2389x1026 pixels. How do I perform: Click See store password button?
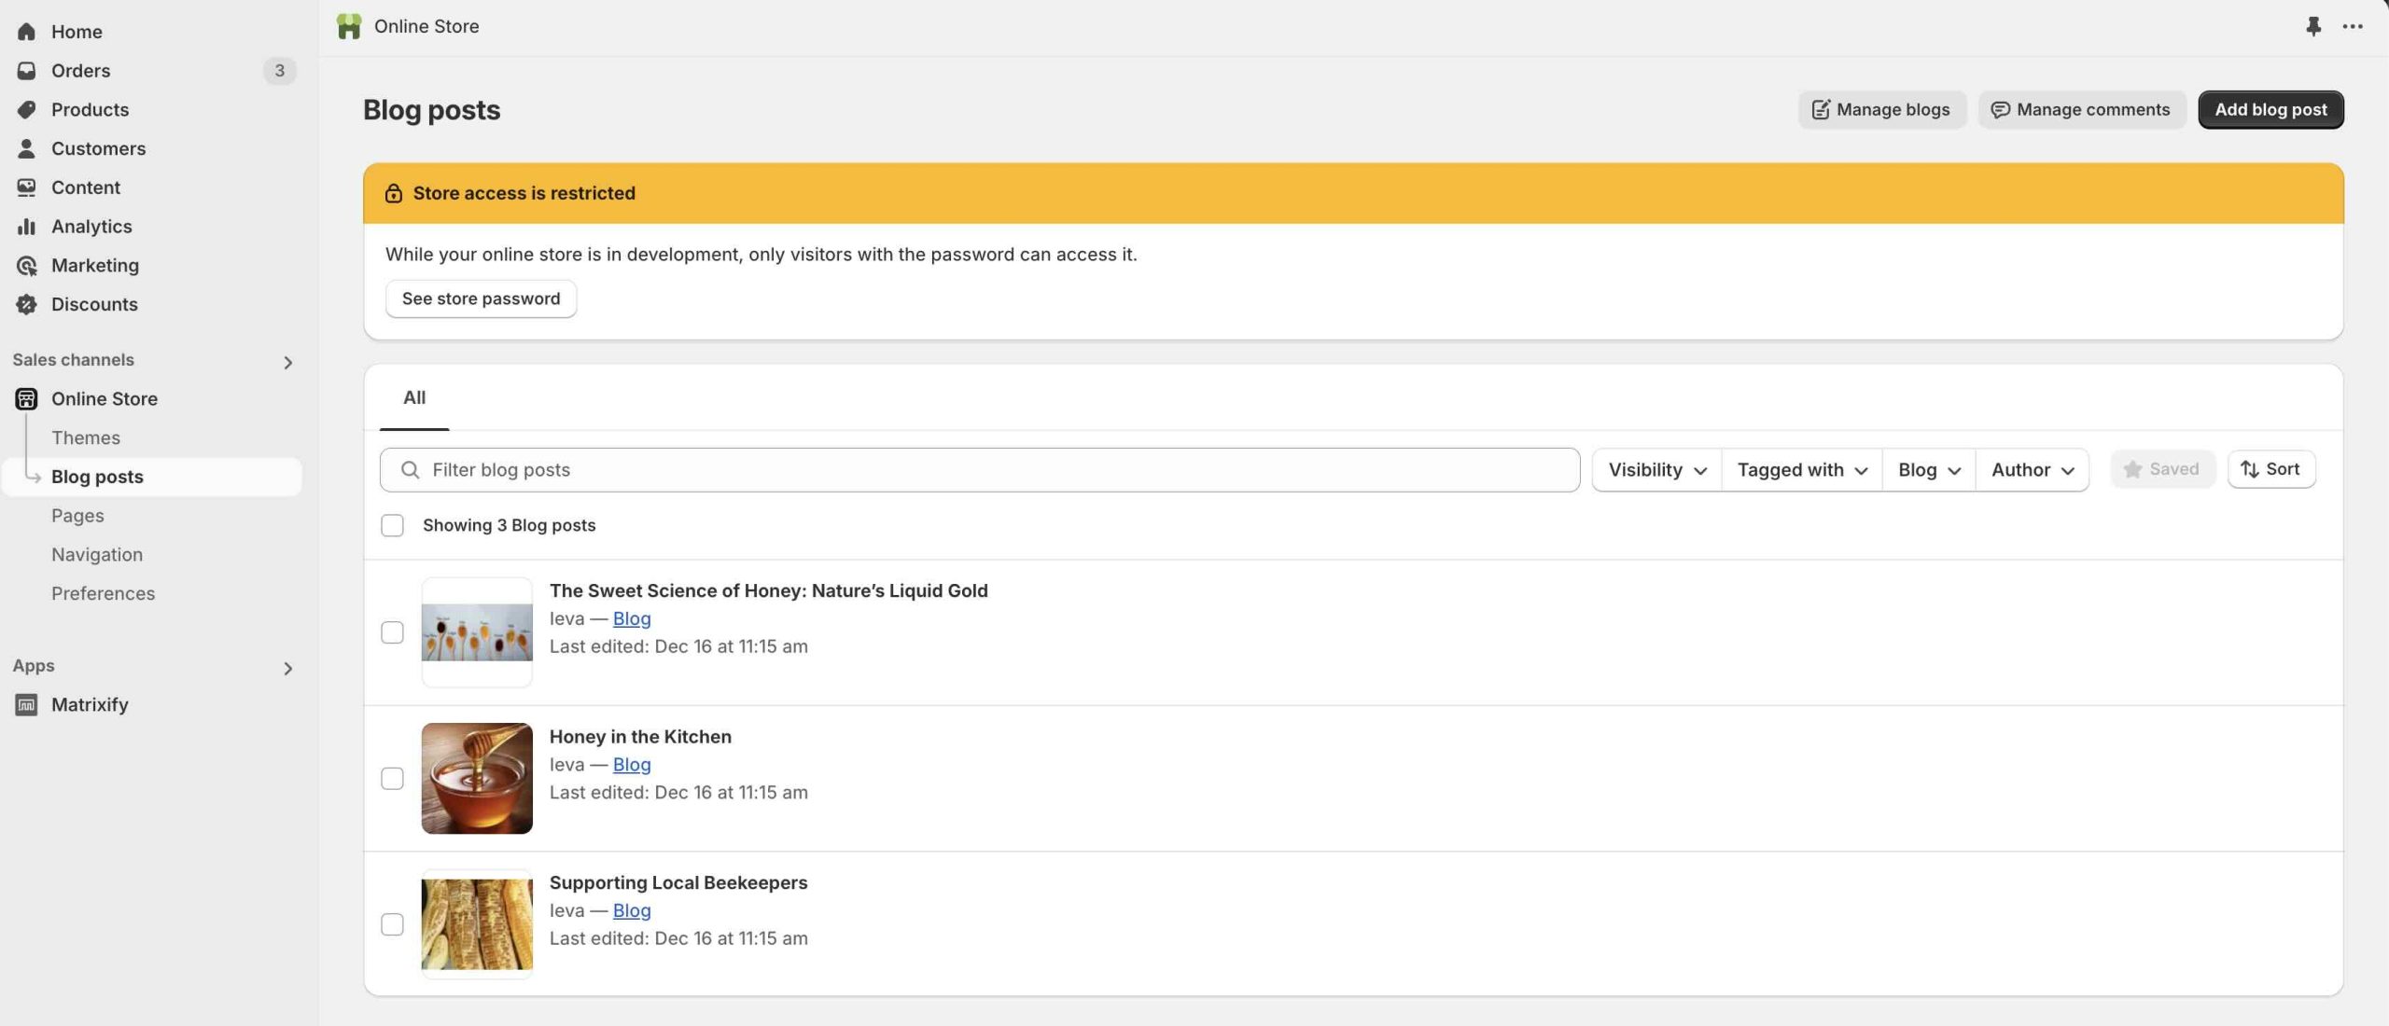coord(481,299)
